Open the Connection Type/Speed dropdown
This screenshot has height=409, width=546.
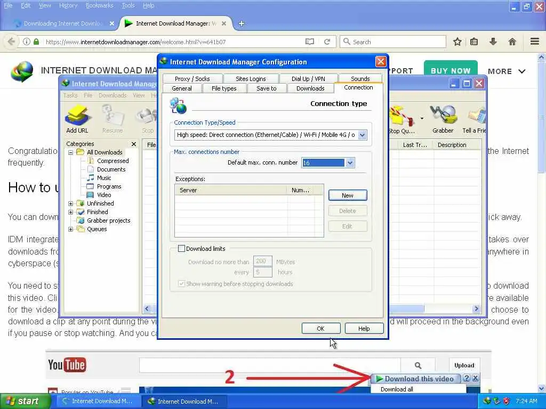(362, 135)
